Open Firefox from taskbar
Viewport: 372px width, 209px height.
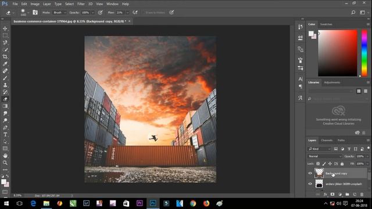click(x=206, y=203)
